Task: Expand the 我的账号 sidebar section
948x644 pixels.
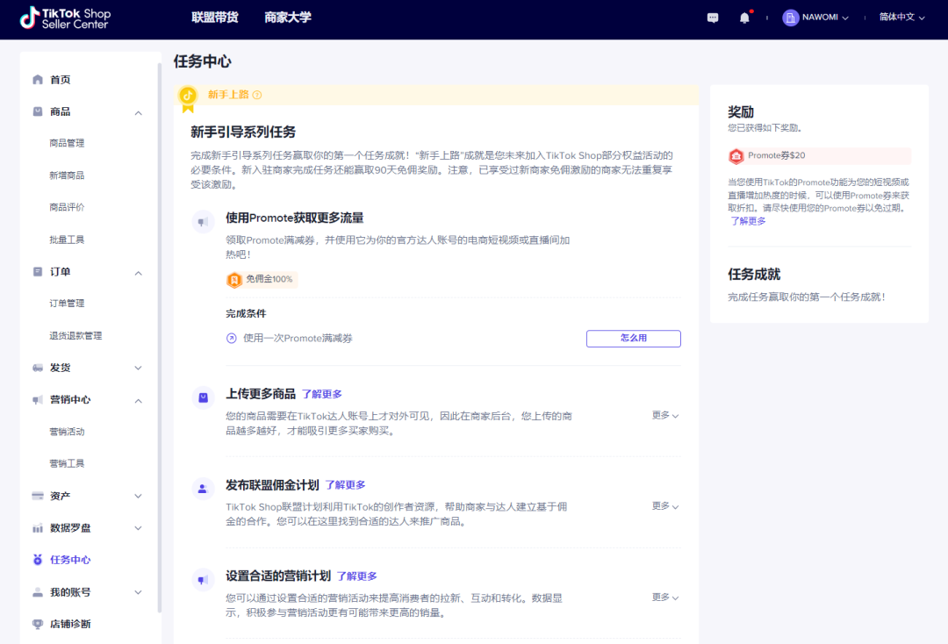Action: coord(138,592)
